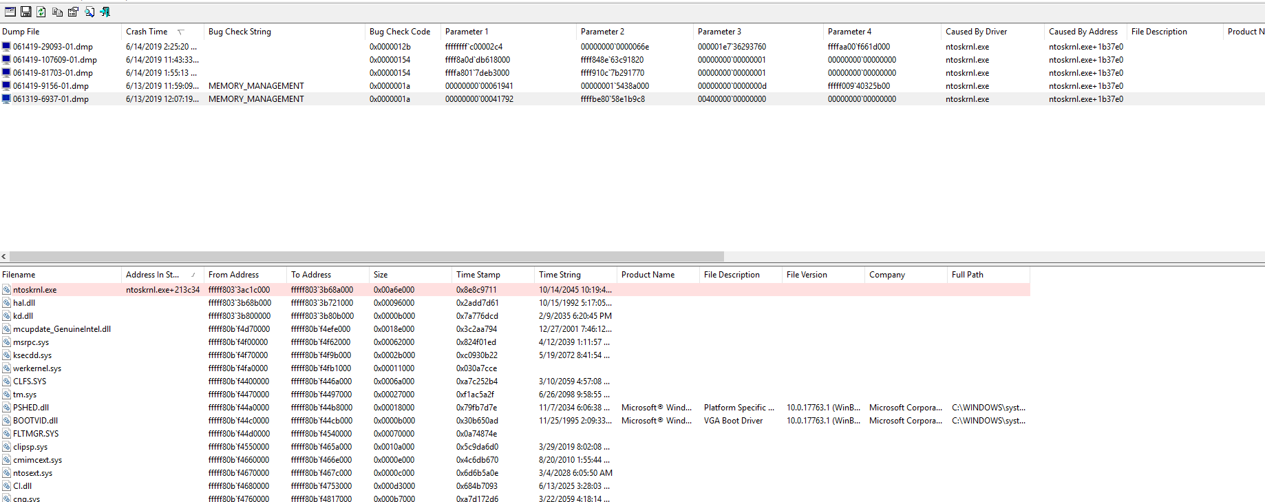Click the Platform Specific description cell
This screenshot has width=1265, height=502.
739,408
